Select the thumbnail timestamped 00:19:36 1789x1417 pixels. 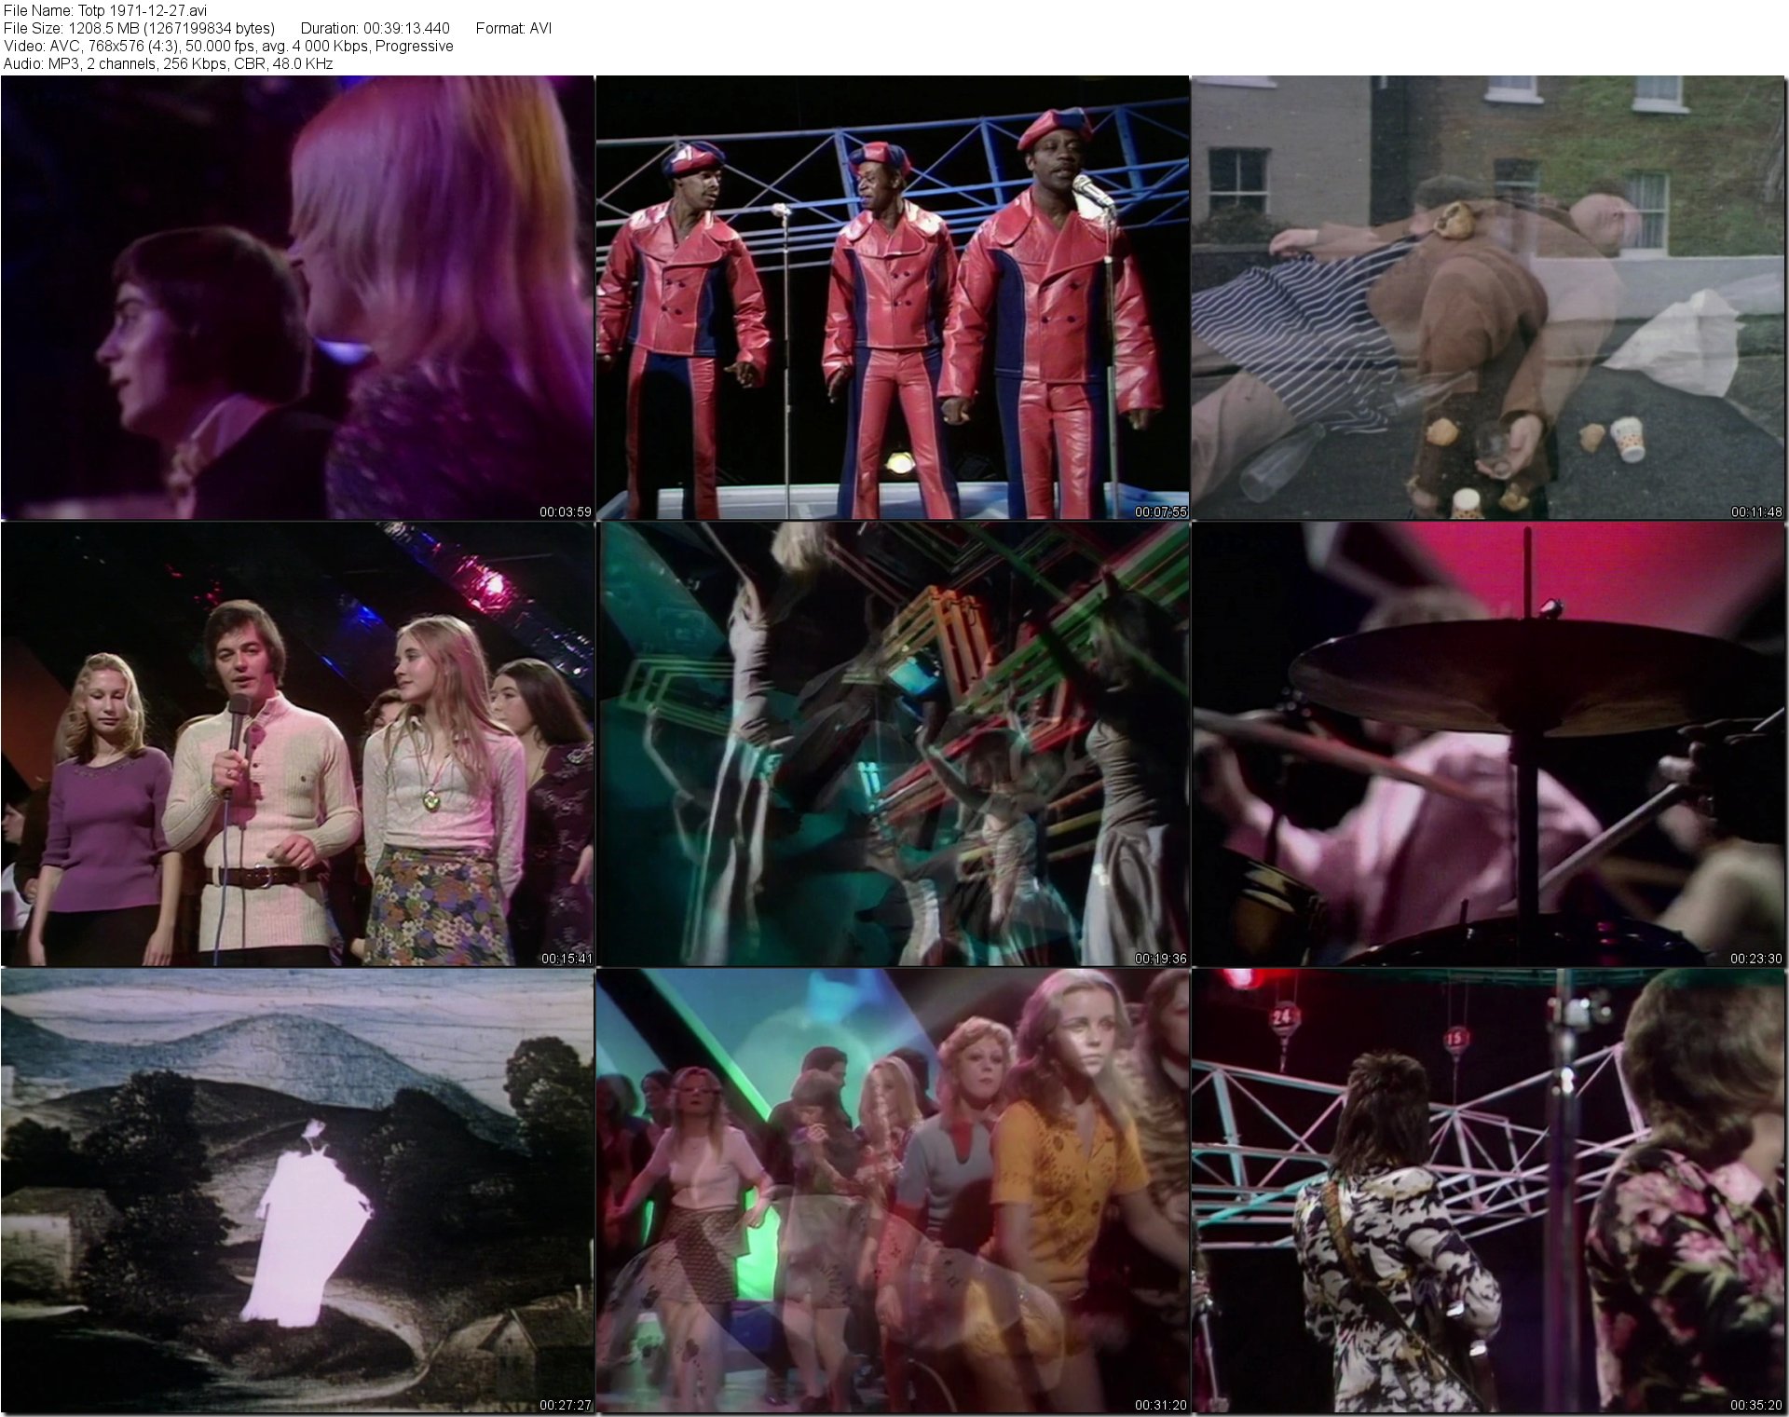[x=893, y=743]
